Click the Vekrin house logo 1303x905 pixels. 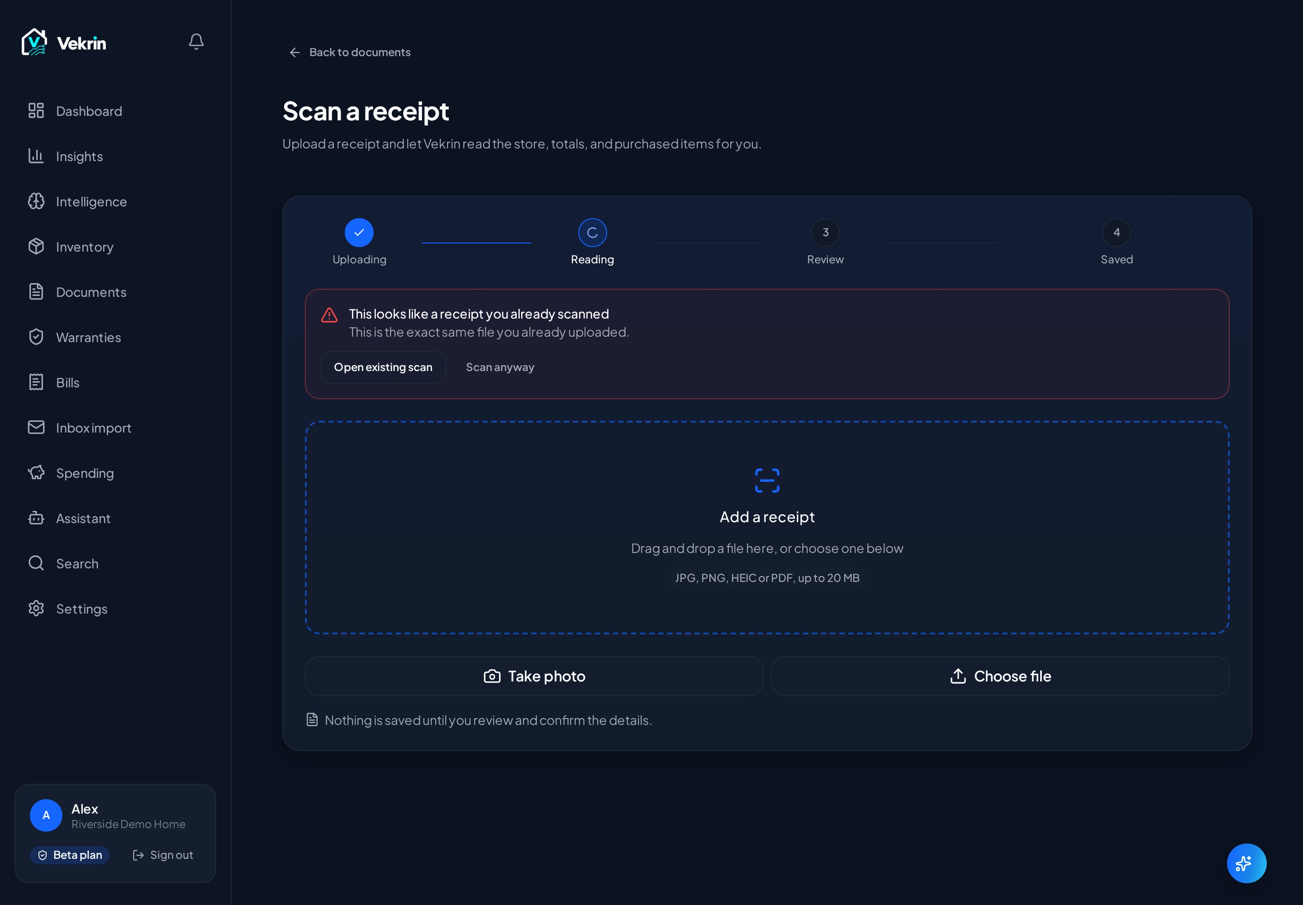pos(34,42)
